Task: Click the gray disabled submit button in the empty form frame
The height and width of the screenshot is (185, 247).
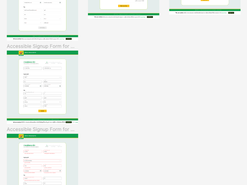Action: click(42, 28)
